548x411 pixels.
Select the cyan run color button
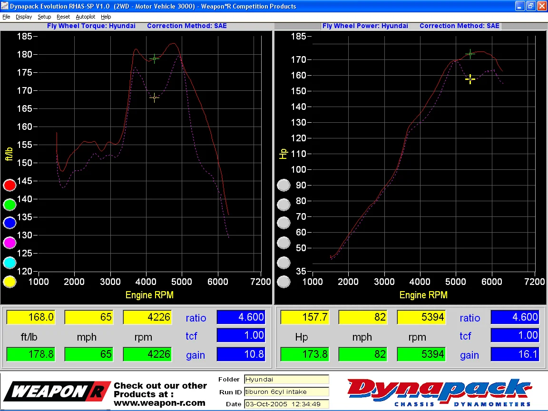click(x=10, y=263)
